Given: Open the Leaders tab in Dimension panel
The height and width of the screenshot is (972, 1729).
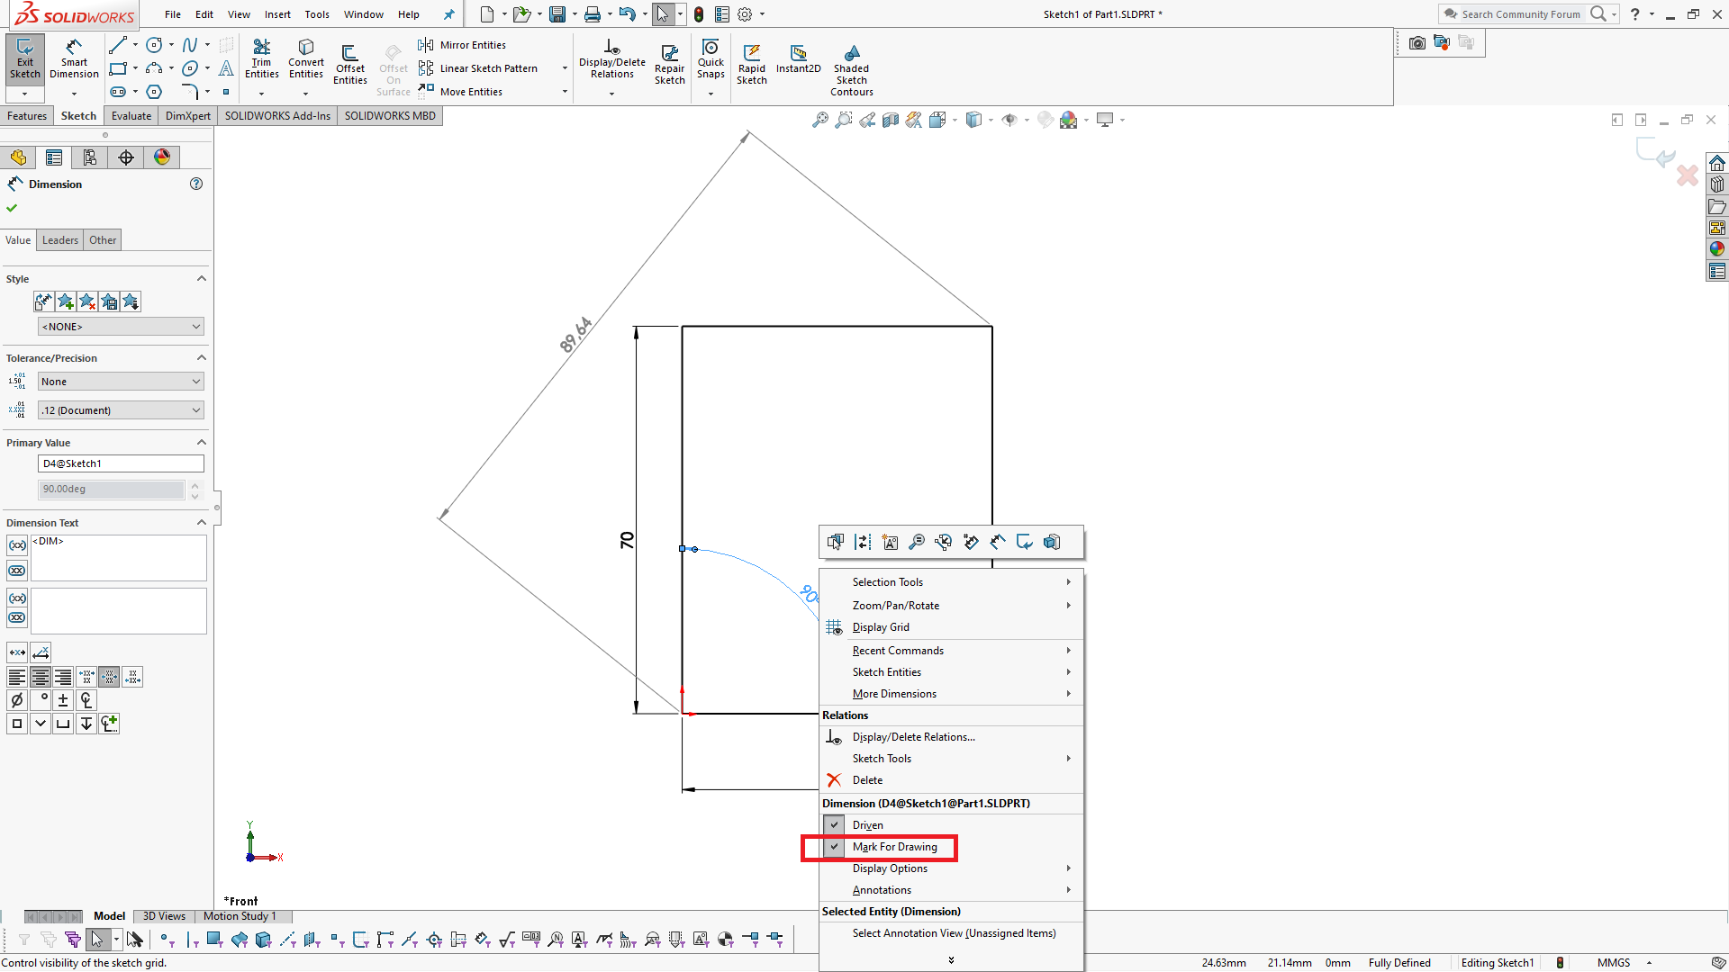Looking at the screenshot, I should pyautogui.click(x=60, y=240).
